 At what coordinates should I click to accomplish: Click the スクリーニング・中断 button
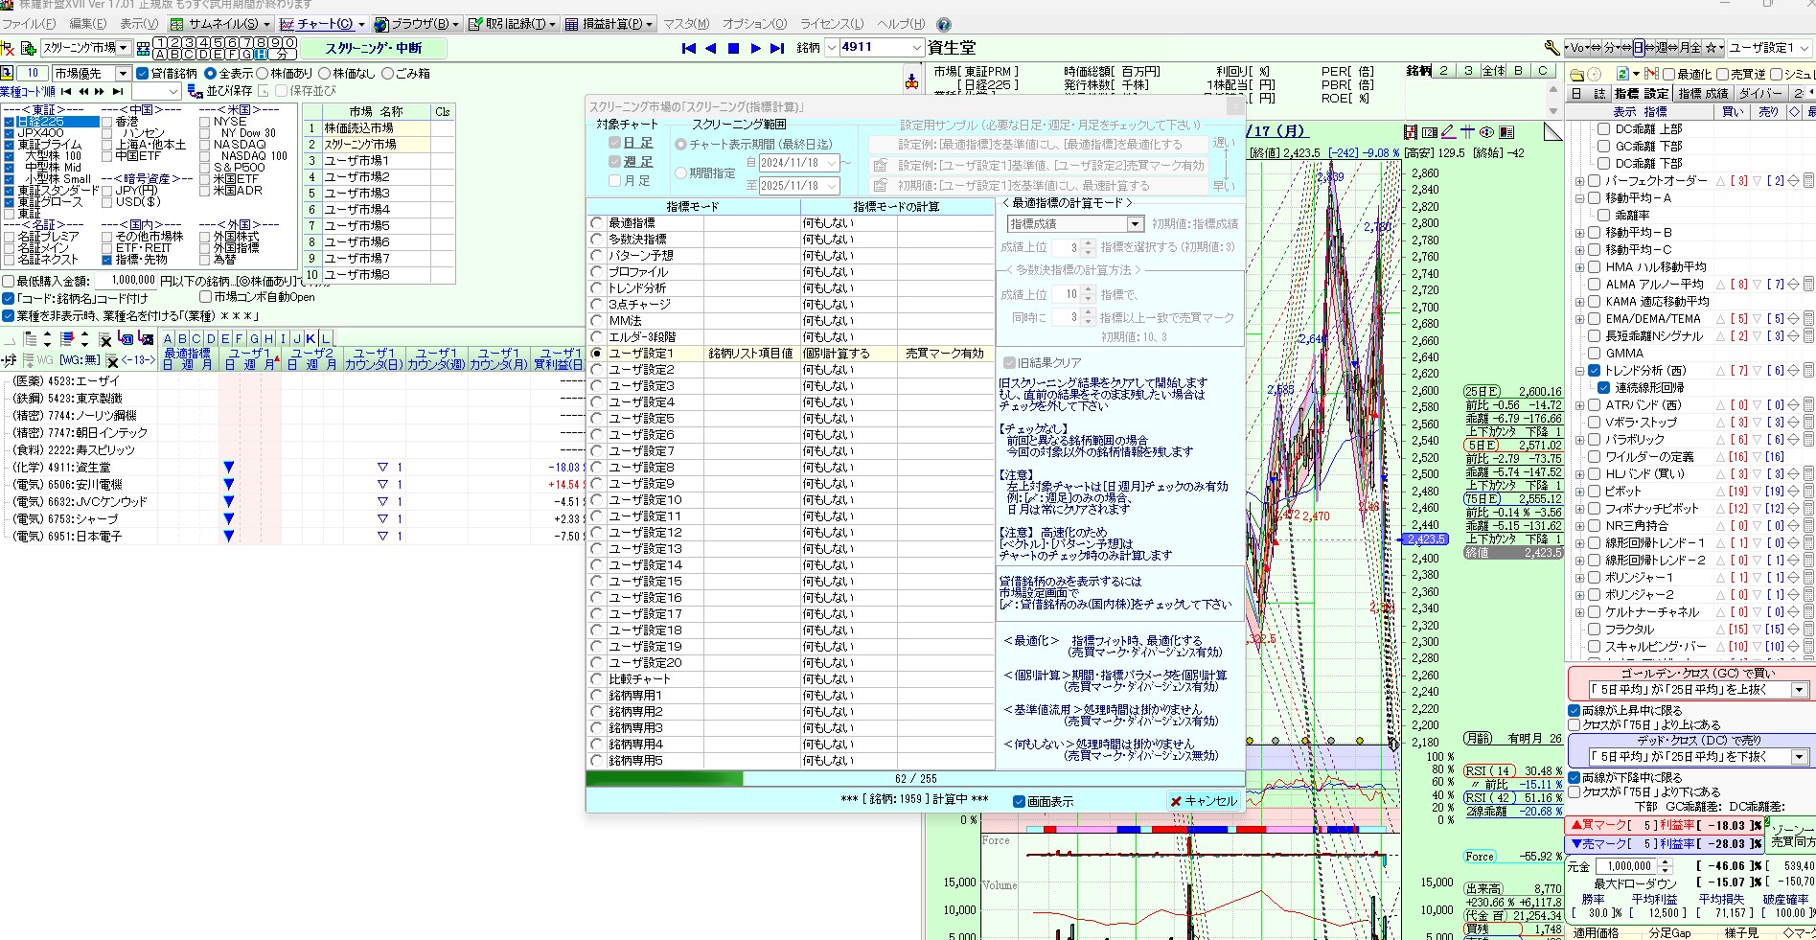[x=372, y=48]
